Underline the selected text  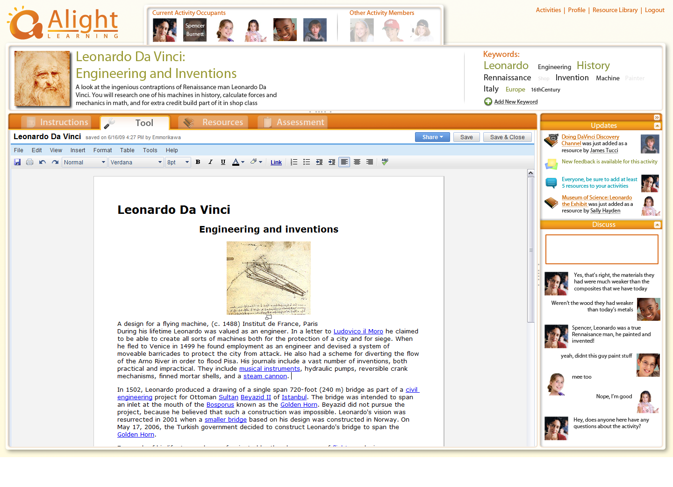(x=223, y=162)
